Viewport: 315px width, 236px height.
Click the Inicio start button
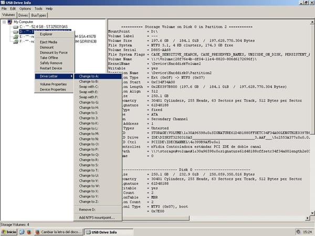click(x=9, y=231)
